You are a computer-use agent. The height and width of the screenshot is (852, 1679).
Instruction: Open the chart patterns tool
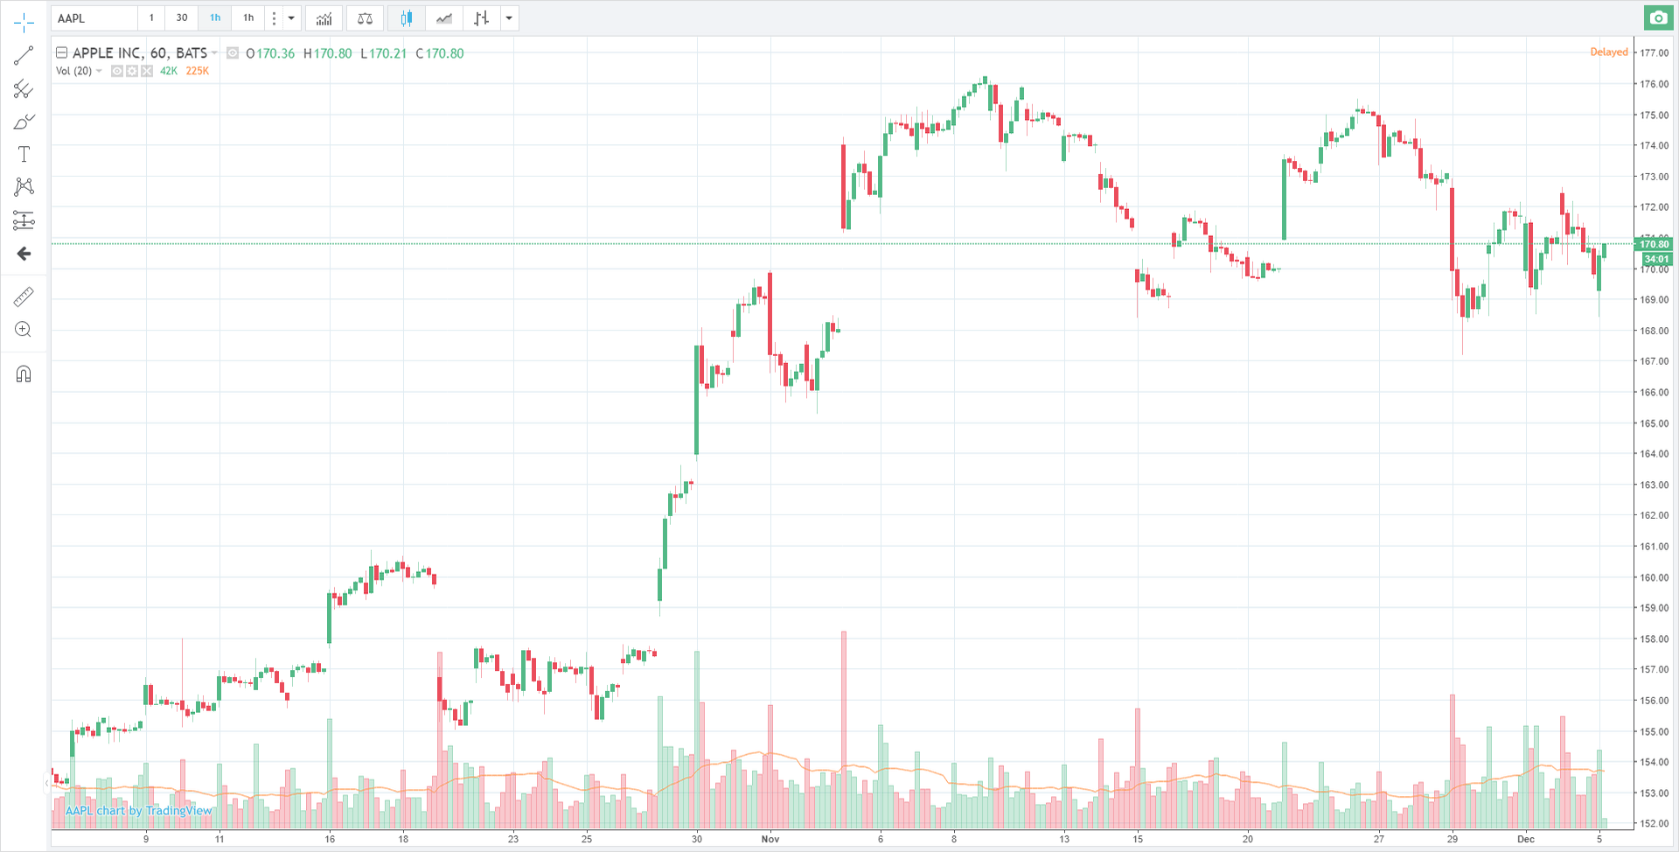(x=24, y=186)
